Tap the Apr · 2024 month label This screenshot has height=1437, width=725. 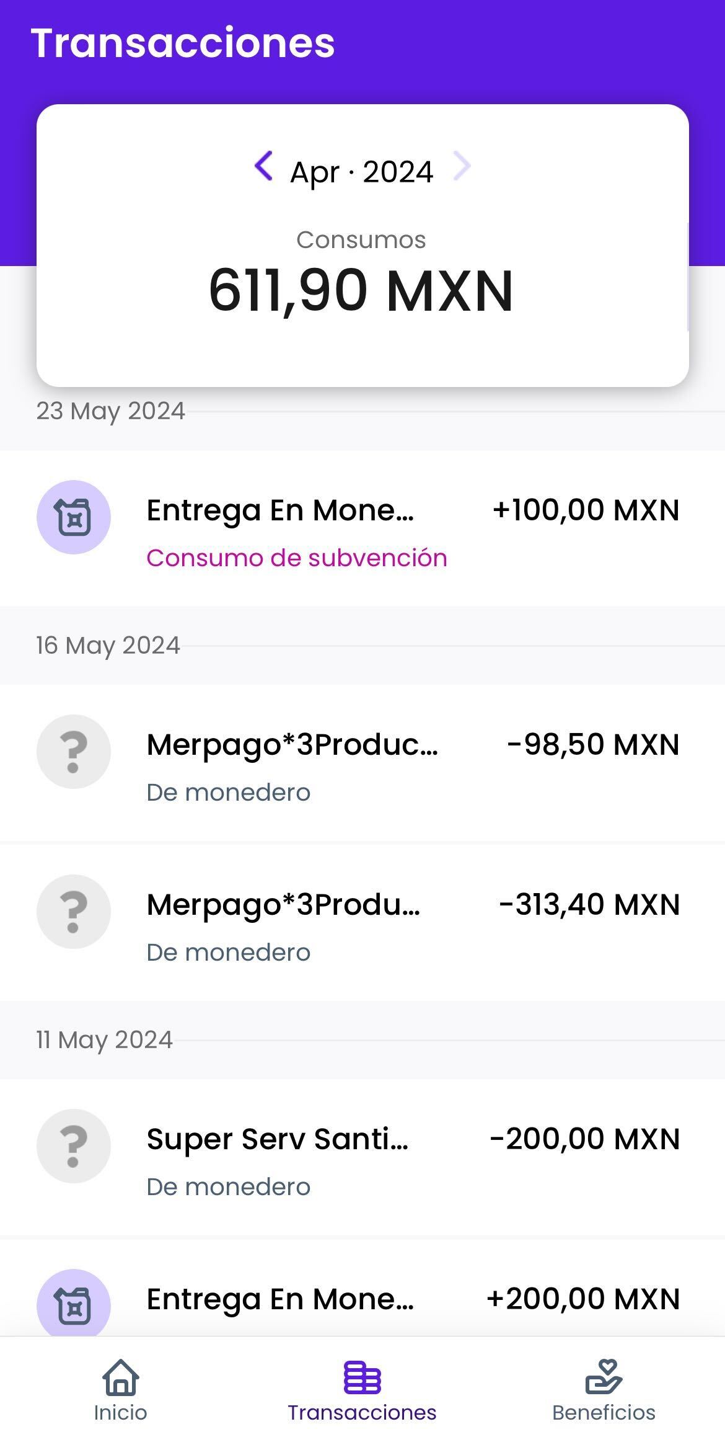click(362, 172)
